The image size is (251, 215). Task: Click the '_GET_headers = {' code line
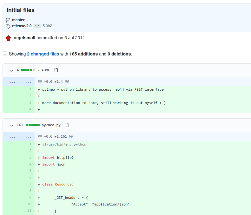point(71,198)
